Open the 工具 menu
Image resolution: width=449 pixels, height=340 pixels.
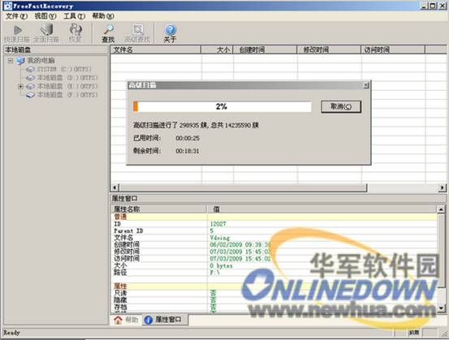74,16
